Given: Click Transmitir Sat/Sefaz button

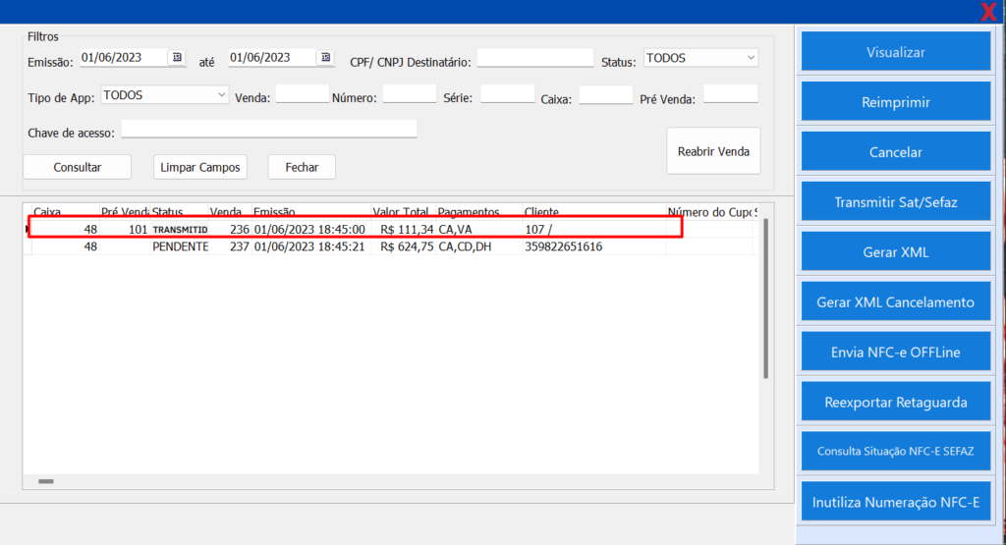Looking at the screenshot, I should click(x=895, y=202).
